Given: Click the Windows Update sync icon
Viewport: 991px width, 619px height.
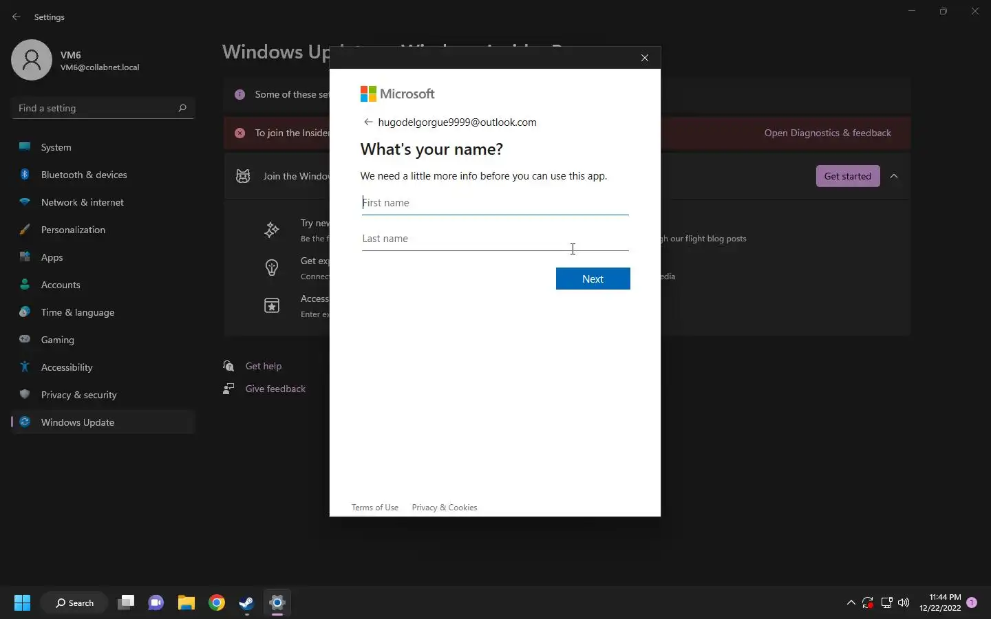Looking at the screenshot, I should pos(25,422).
